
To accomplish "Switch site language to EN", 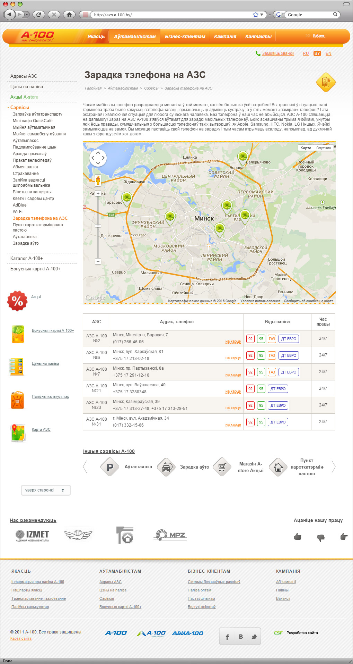I will pyautogui.click(x=328, y=53).
